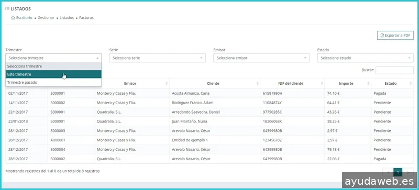Screen dimensions: 419x190
Task: Click the Cliente column header
Action: (x=215, y=83)
